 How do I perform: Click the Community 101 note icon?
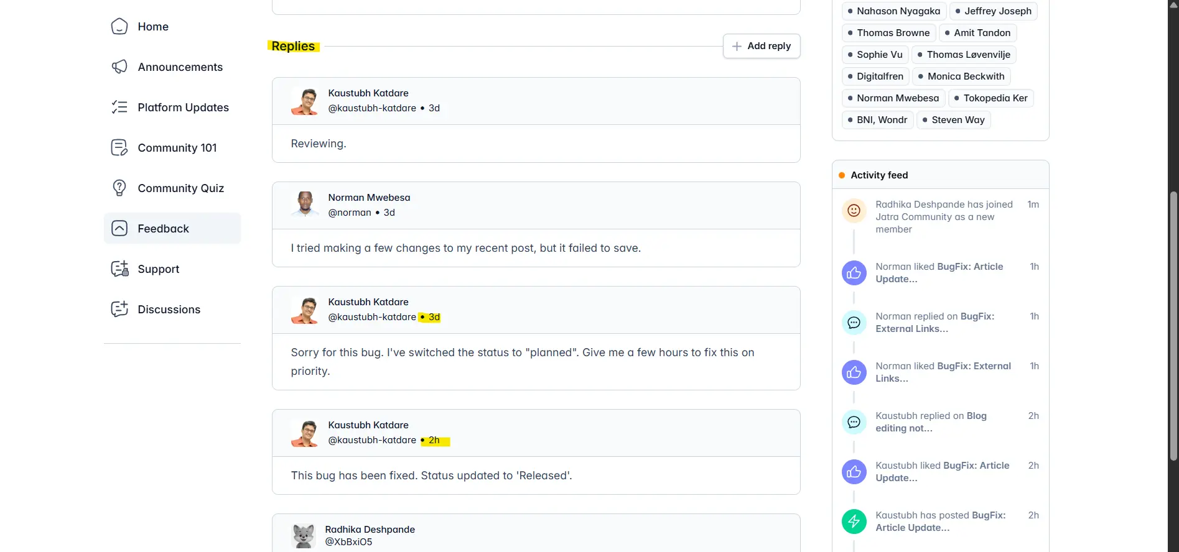tap(119, 148)
